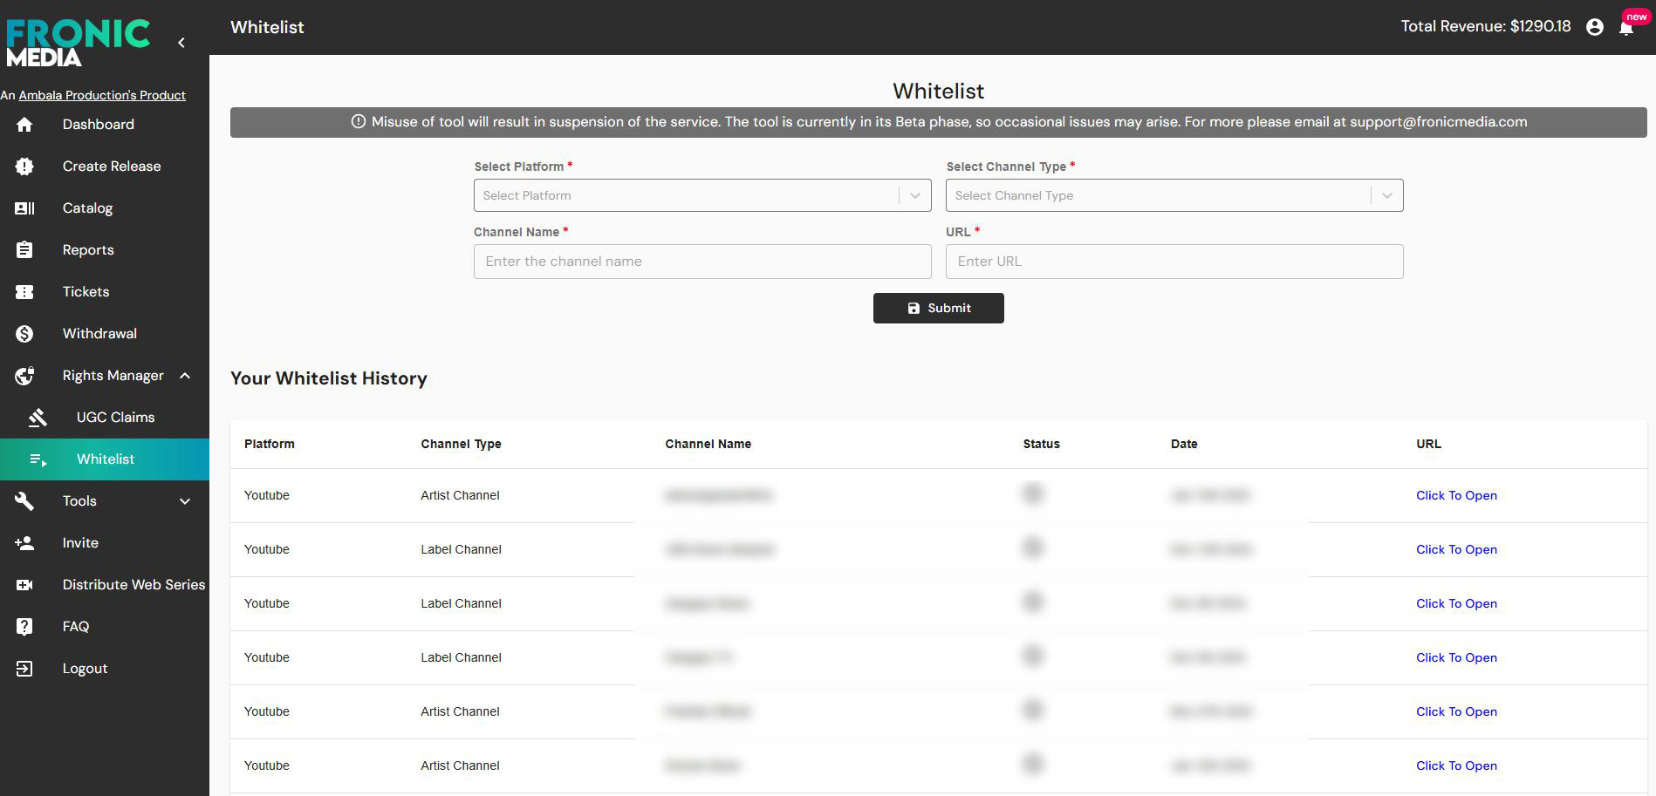Viewport: 1656px width, 796px height.
Task: Open notifications bell icon
Action: click(1626, 28)
